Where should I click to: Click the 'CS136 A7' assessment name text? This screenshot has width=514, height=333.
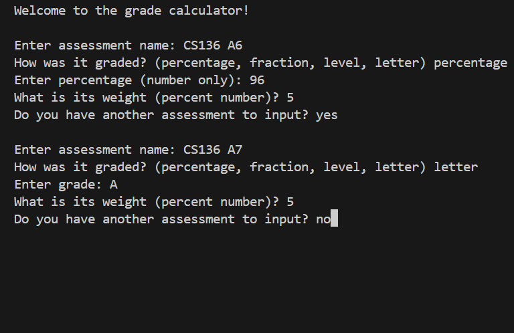pyautogui.click(x=213, y=150)
